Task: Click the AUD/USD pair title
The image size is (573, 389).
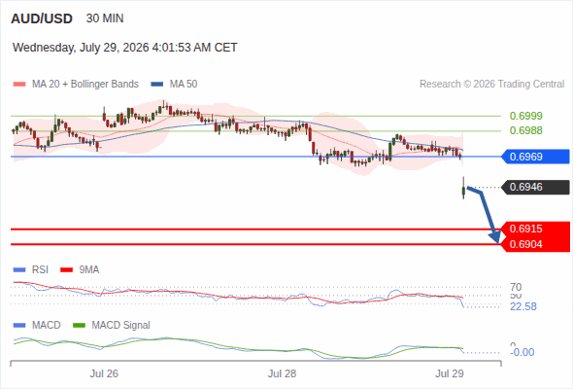Action: click(x=42, y=18)
